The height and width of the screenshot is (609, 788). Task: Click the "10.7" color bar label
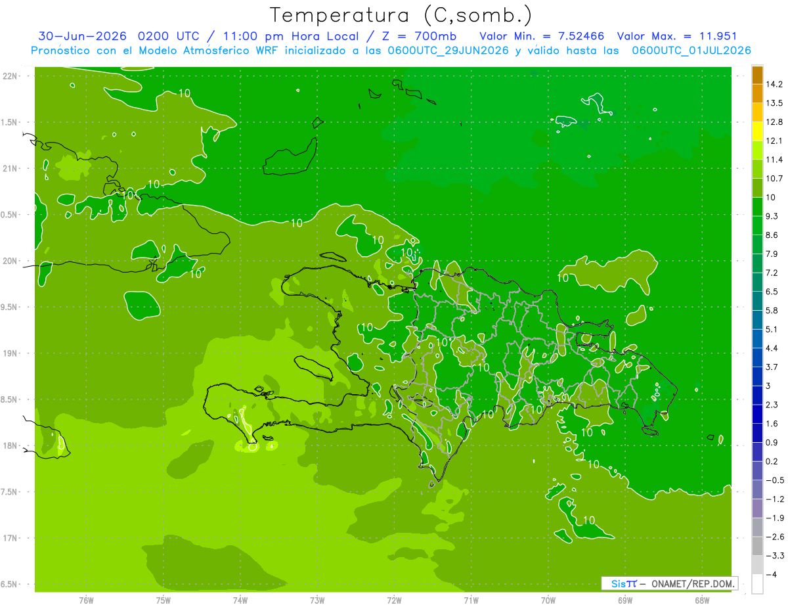[776, 179]
